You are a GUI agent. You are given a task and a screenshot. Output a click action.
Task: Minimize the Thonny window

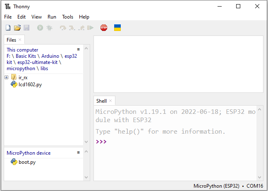coord(220,7)
